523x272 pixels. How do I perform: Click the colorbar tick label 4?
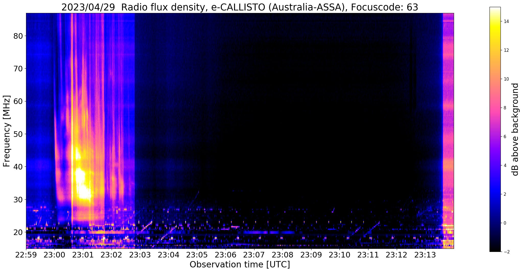pyautogui.click(x=505, y=165)
